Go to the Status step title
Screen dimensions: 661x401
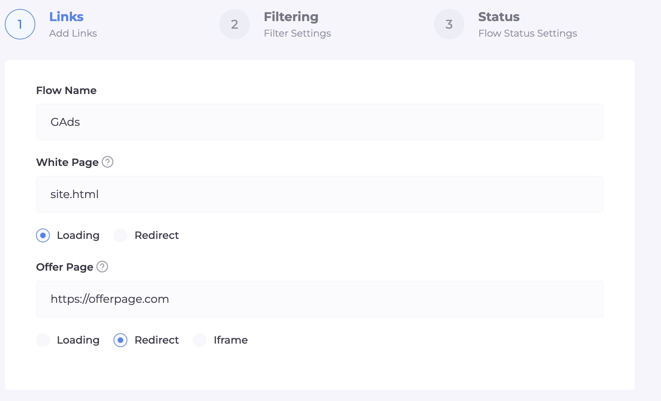[499, 17]
